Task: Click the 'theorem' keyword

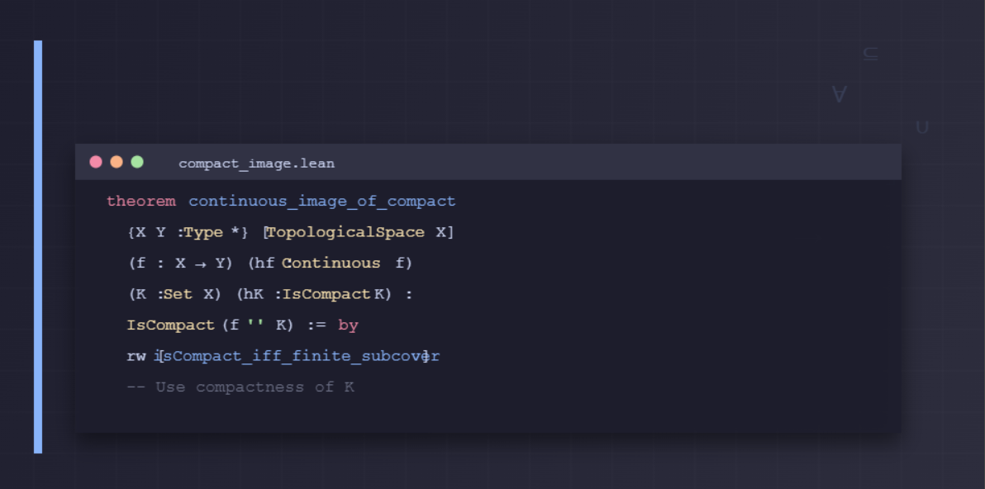Action: coord(141,202)
